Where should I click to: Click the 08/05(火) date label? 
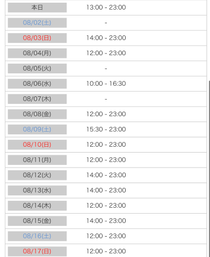[x=37, y=69]
